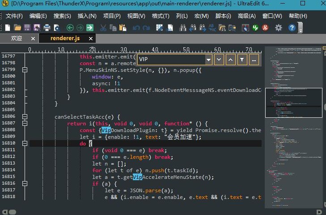This screenshot has height=215, width=326.
Task: Toggle the search filter funnel button
Action: tap(242, 60)
